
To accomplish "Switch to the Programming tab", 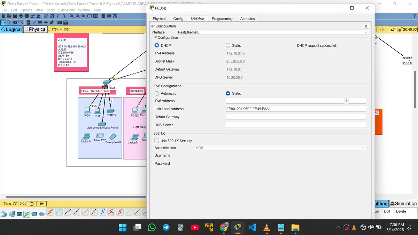I will (222, 19).
